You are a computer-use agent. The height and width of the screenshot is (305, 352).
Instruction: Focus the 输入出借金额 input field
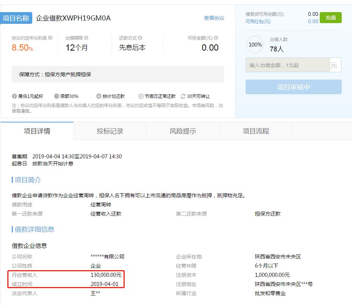pyautogui.click(x=288, y=65)
